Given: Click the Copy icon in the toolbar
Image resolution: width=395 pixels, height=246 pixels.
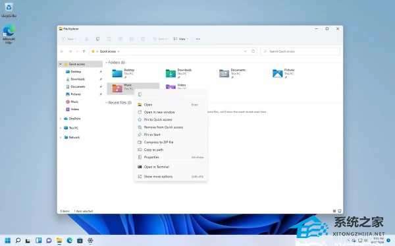Looking at the screenshot, I should pyautogui.click(x=97, y=39).
